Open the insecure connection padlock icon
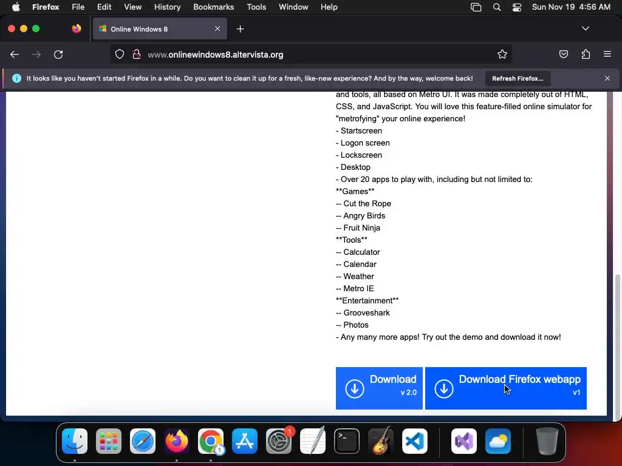The height and width of the screenshot is (466, 622). tap(137, 55)
